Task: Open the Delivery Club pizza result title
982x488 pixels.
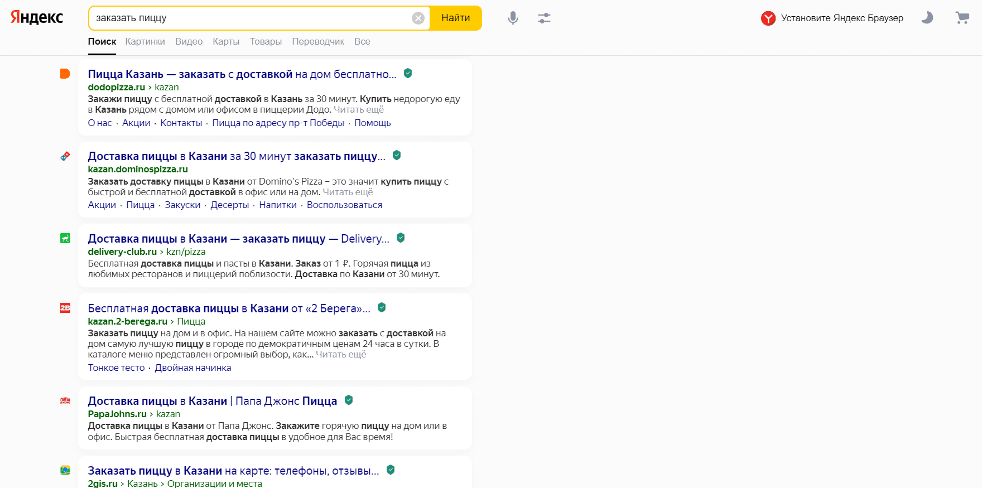Action: click(x=239, y=239)
